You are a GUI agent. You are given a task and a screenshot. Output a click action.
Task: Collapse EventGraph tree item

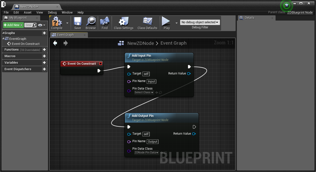[x=3, y=38]
